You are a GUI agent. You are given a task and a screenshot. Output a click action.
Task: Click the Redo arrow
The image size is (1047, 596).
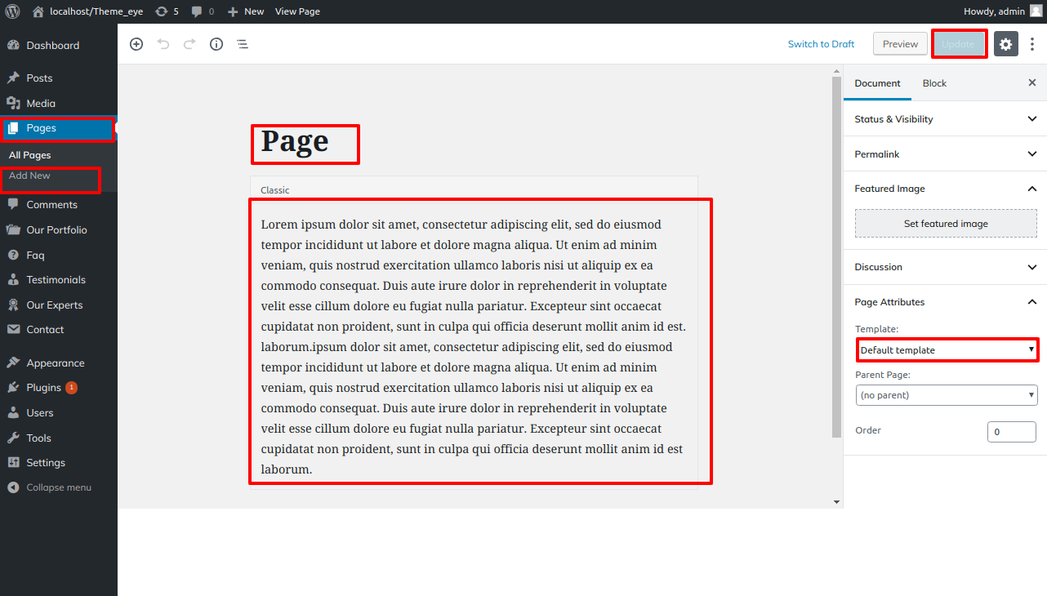(189, 43)
